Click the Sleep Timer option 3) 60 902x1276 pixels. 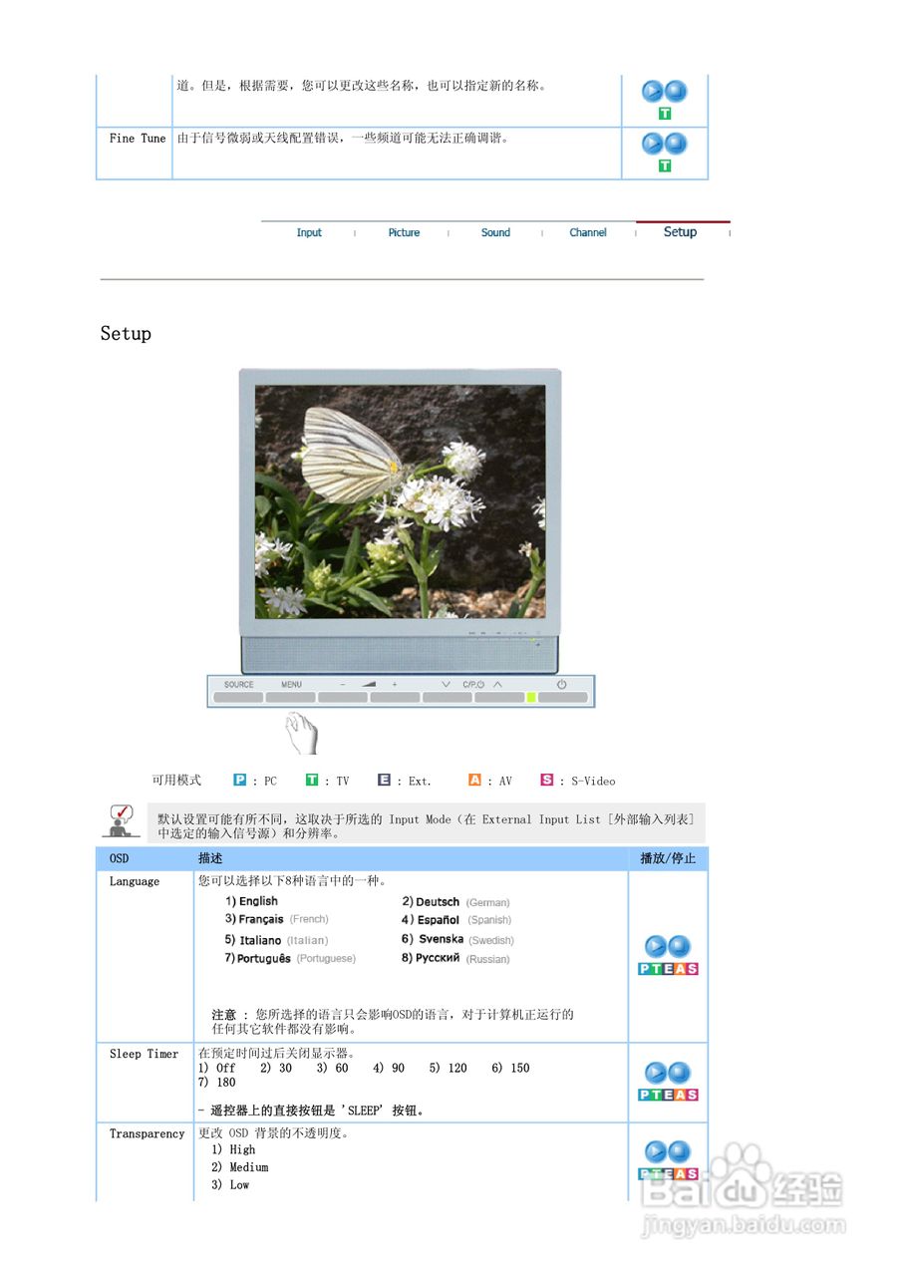point(333,1068)
